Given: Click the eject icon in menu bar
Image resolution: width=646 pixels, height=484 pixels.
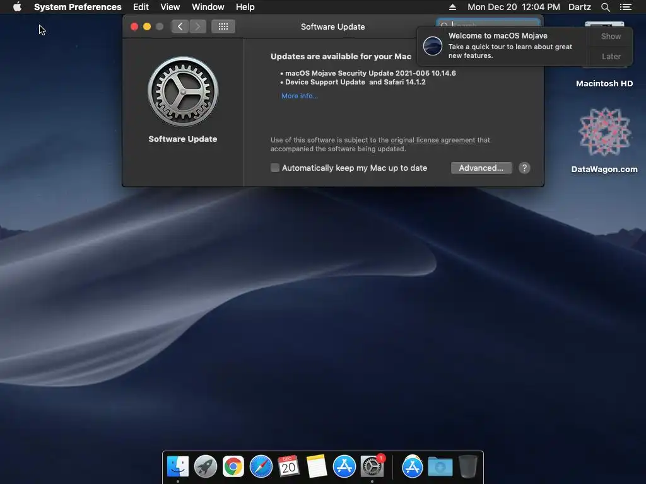Looking at the screenshot, I should pyautogui.click(x=452, y=7).
